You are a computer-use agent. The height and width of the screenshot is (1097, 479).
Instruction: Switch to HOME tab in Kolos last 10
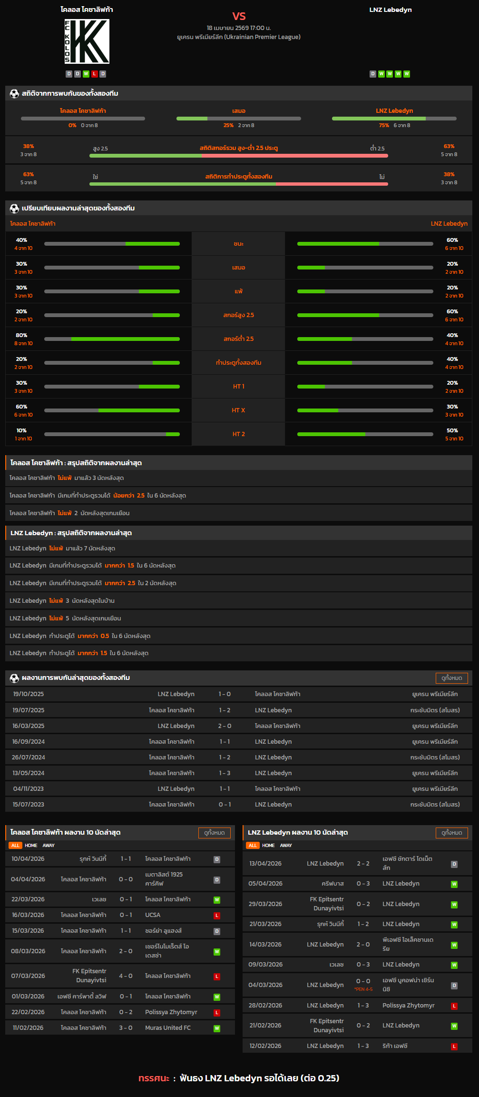31,846
